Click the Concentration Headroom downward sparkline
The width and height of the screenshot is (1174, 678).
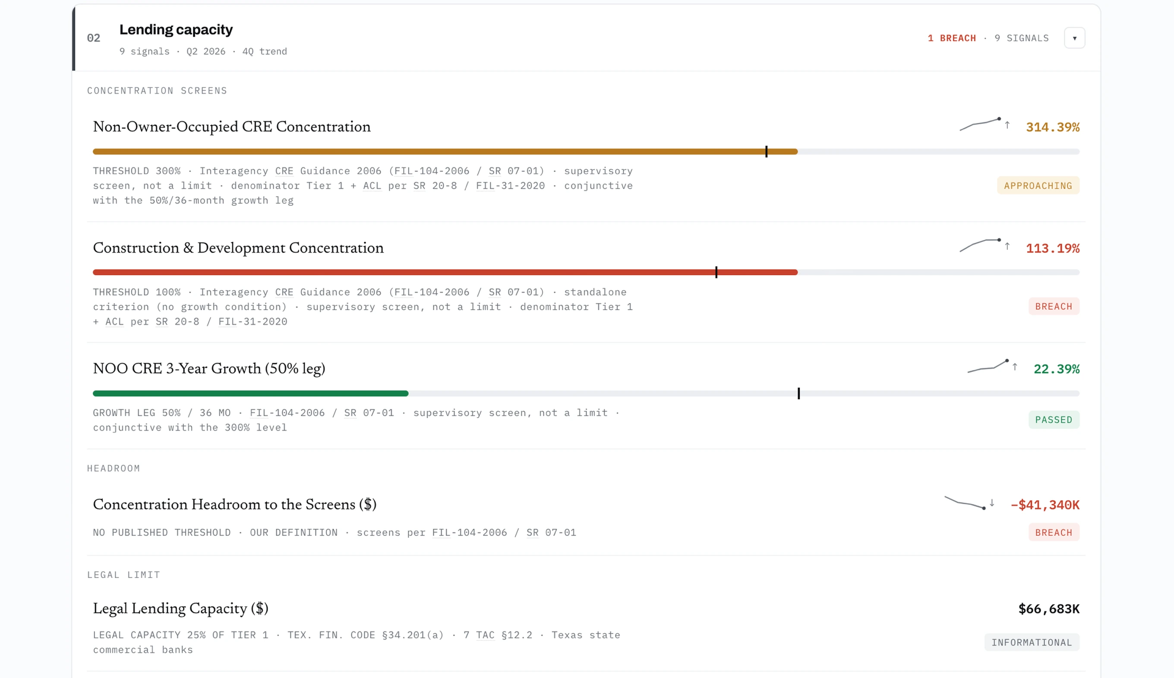pos(965,502)
